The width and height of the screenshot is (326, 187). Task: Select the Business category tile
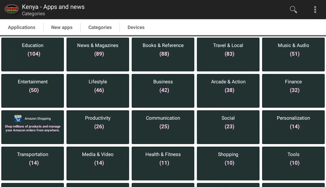point(163,91)
